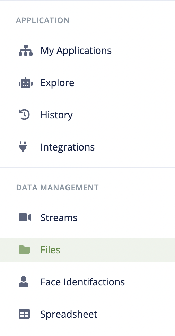Open the Spreadsheet menu label
The image size is (175, 336).
[69, 314]
